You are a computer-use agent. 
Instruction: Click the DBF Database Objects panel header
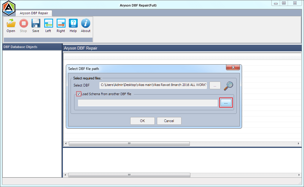pyautogui.click(x=32, y=47)
